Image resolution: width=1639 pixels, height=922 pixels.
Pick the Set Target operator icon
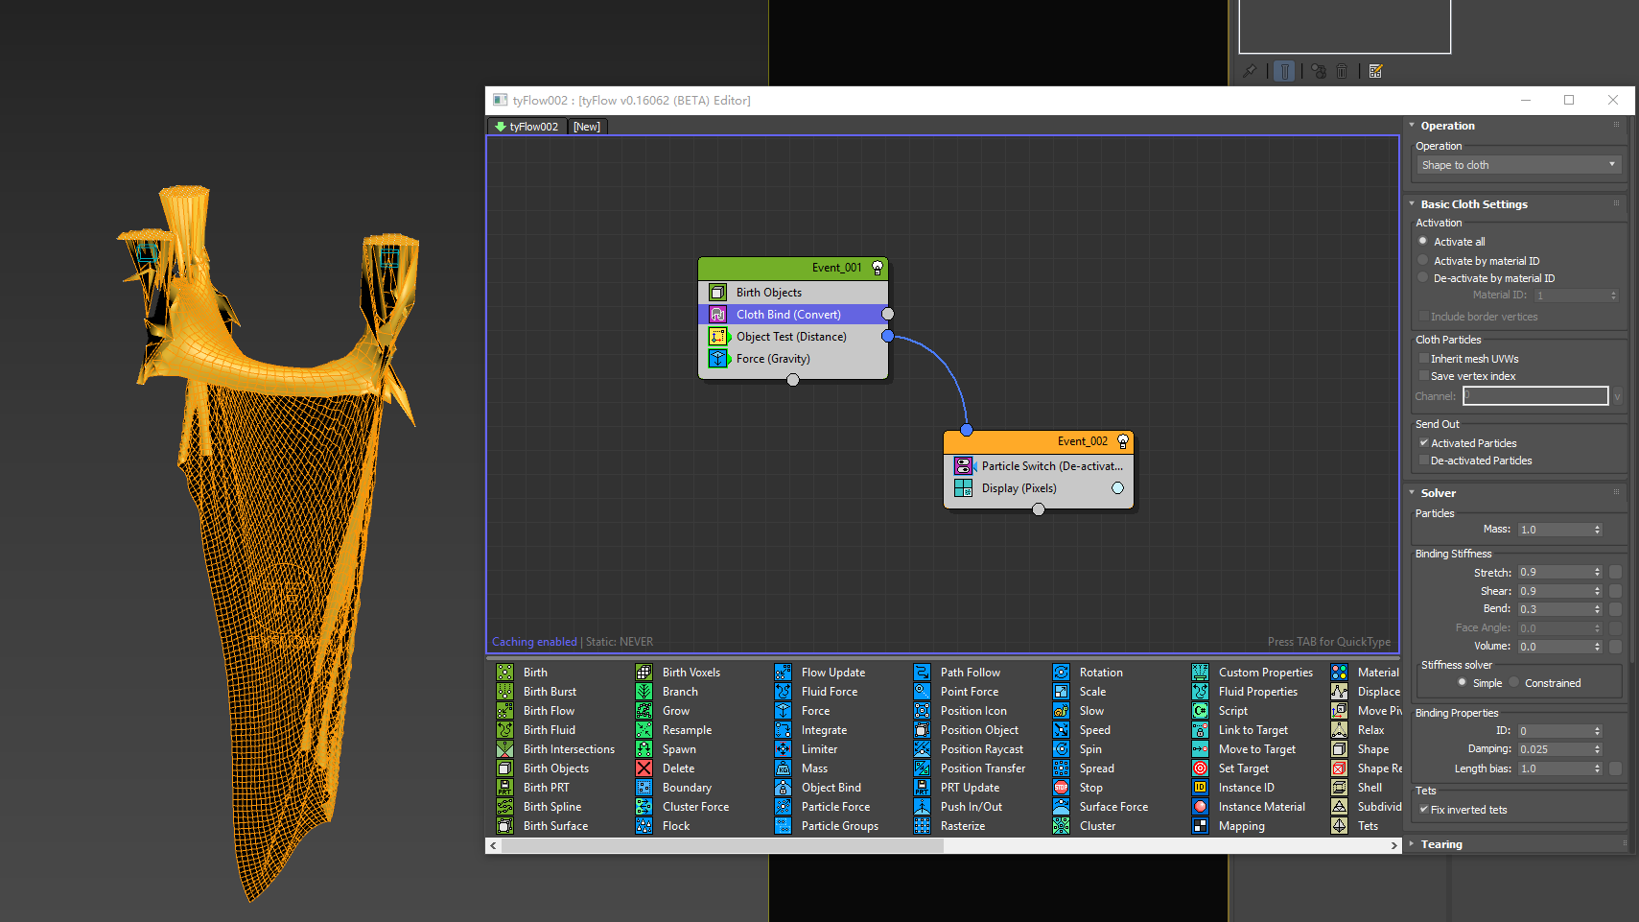1201,768
